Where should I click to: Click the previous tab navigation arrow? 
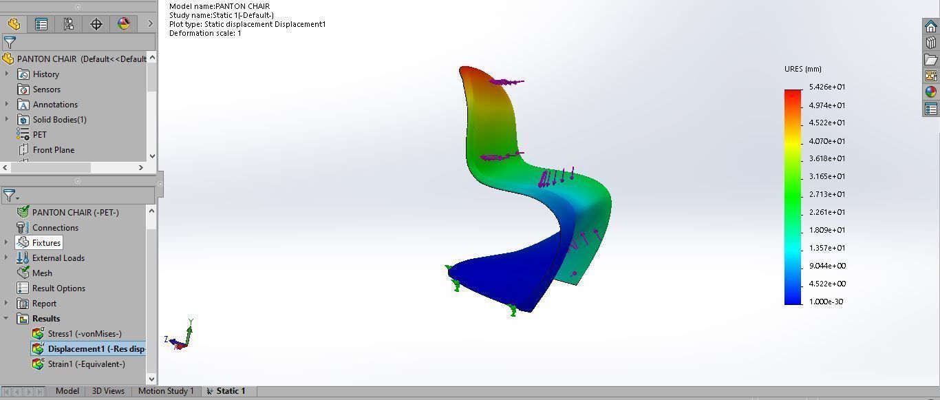pos(17,391)
